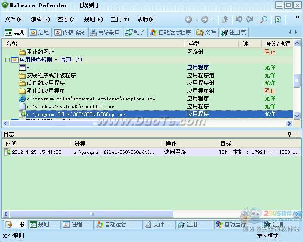This screenshot has height=242, width=303.
Task: Open the 工具(T) menu
Action: (120, 20)
